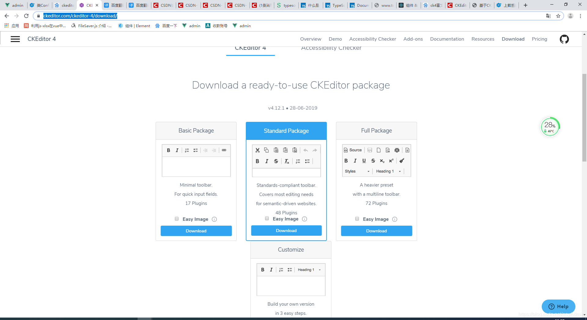Click the Link icon in Basic Package preview
The height and width of the screenshot is (320, 587).
(x=224, y=150)
